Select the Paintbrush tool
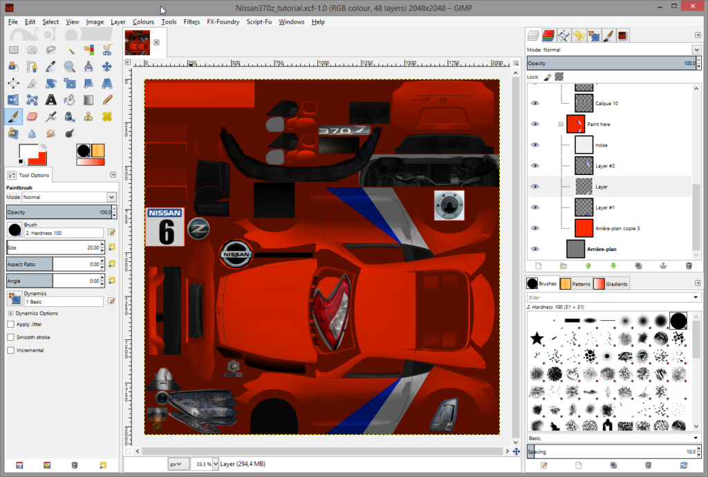 point(14,116)
